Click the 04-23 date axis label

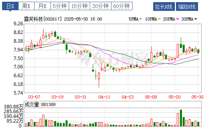[x=128, y=97]
